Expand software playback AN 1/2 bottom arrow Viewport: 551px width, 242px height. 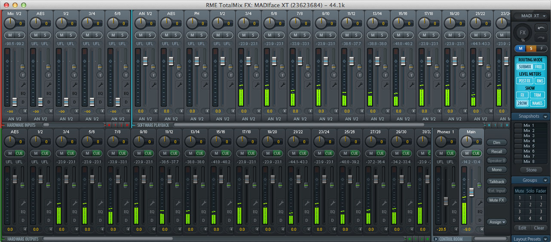(155, 111)
